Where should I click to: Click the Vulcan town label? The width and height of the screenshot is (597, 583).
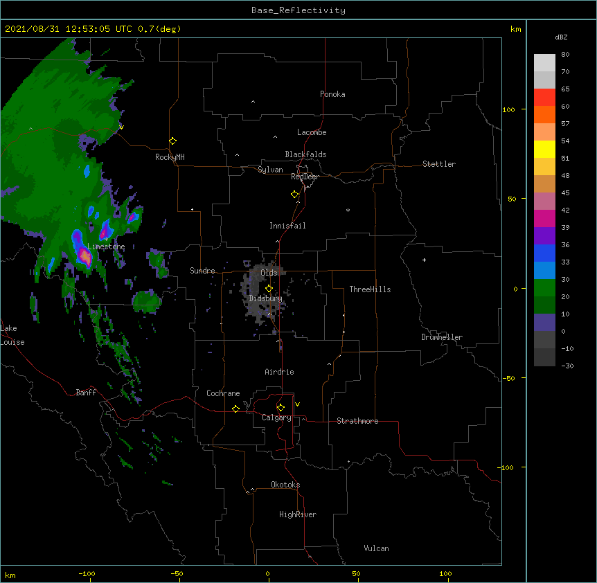point(376,548)
